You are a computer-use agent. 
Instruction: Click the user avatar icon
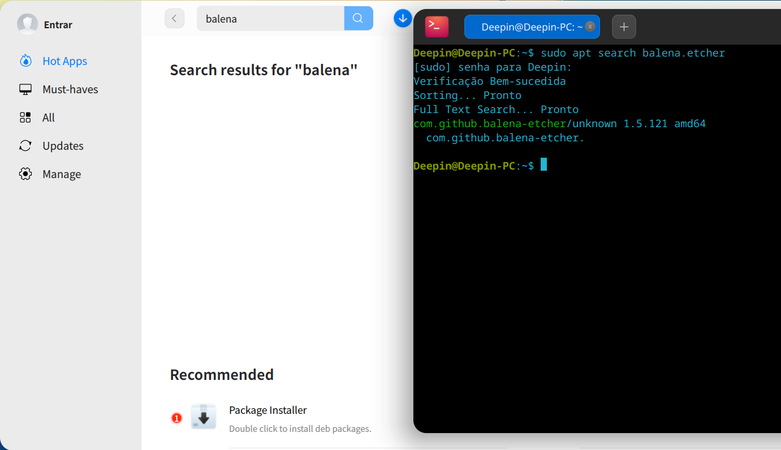pos(27,24)
